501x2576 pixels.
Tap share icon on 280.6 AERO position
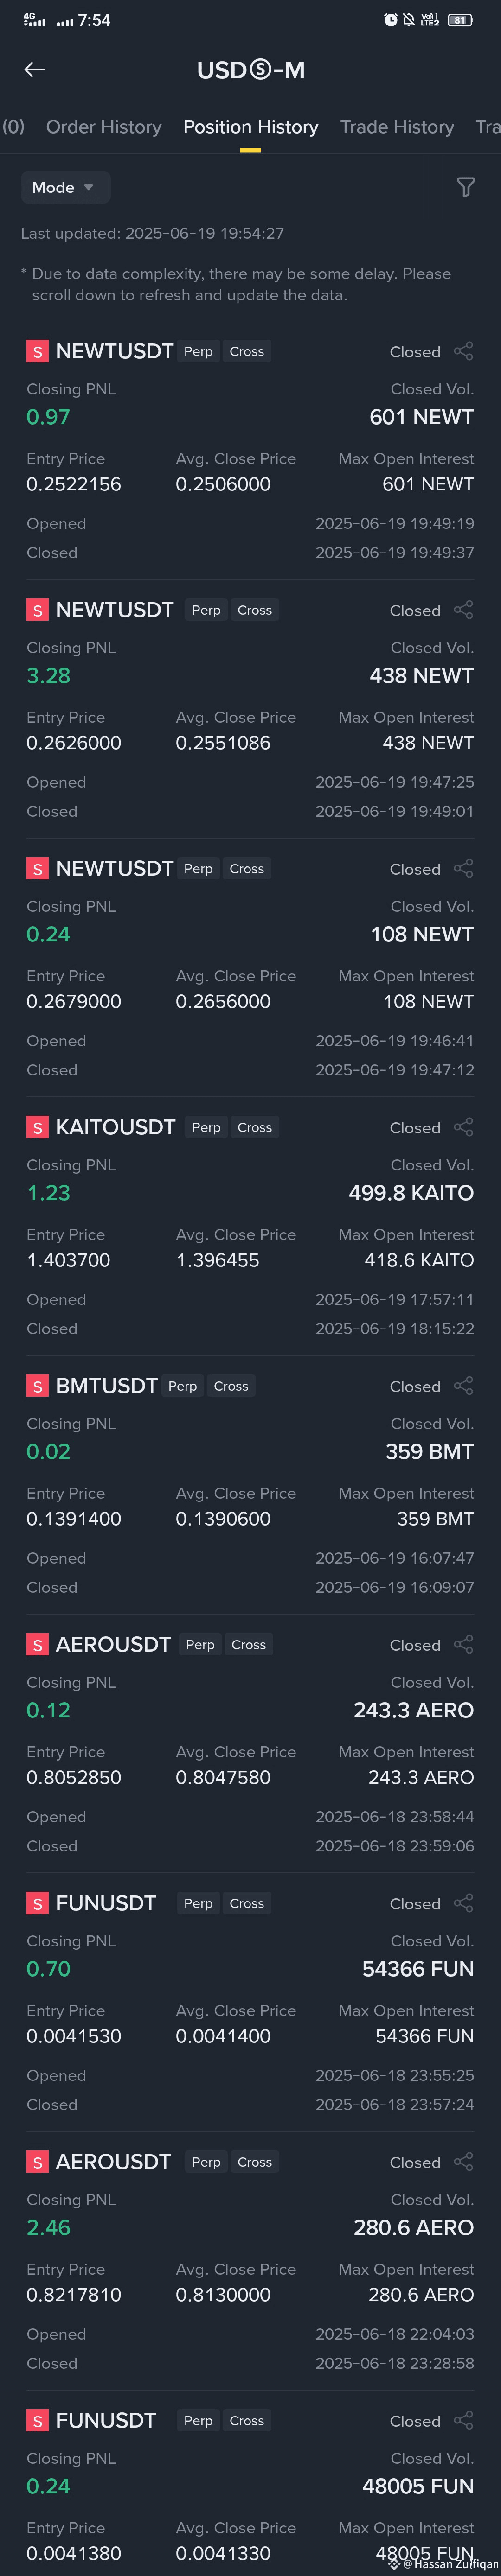click(x=463, y=2162)
